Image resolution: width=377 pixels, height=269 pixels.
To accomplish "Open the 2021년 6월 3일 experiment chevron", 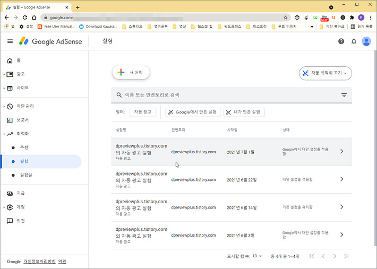I will coord(341,235).
